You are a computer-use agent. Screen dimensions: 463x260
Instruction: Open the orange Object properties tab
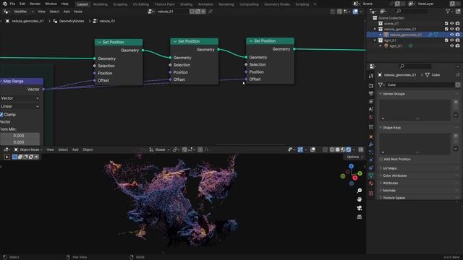pyautogui.click(x=371, y=136)
